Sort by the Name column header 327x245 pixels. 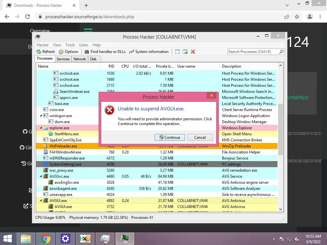[68, 66]
